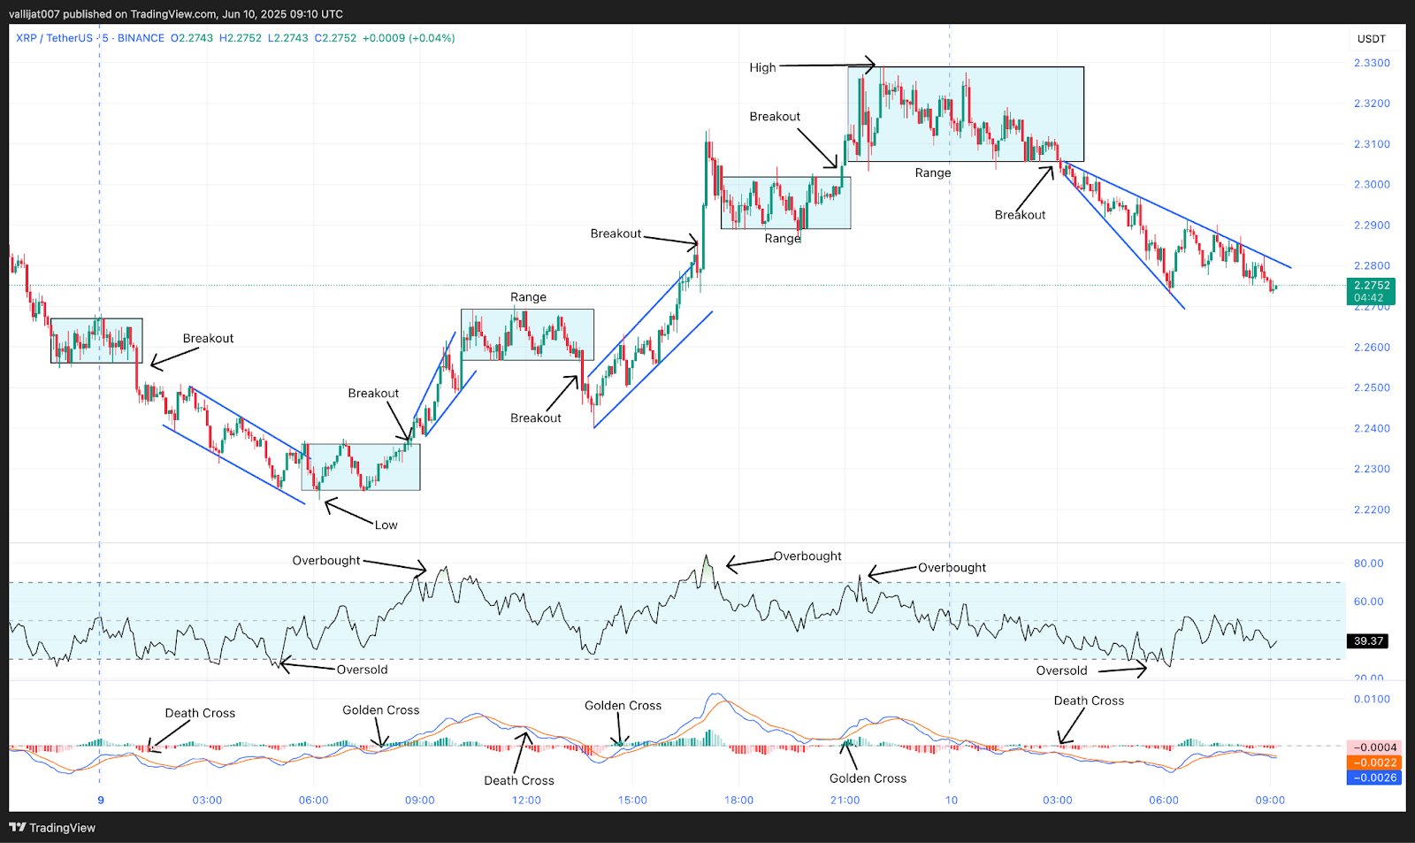Click the low value L2.2743 in header
1415x843 pixels.
[x=288, y=38]
